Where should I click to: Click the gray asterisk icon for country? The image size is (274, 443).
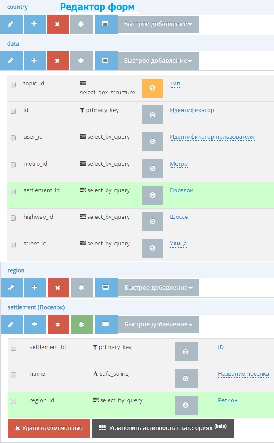click(x=81, y=24)
